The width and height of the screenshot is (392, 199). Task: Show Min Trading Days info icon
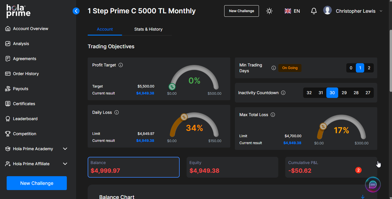click(x=273, y=68)
